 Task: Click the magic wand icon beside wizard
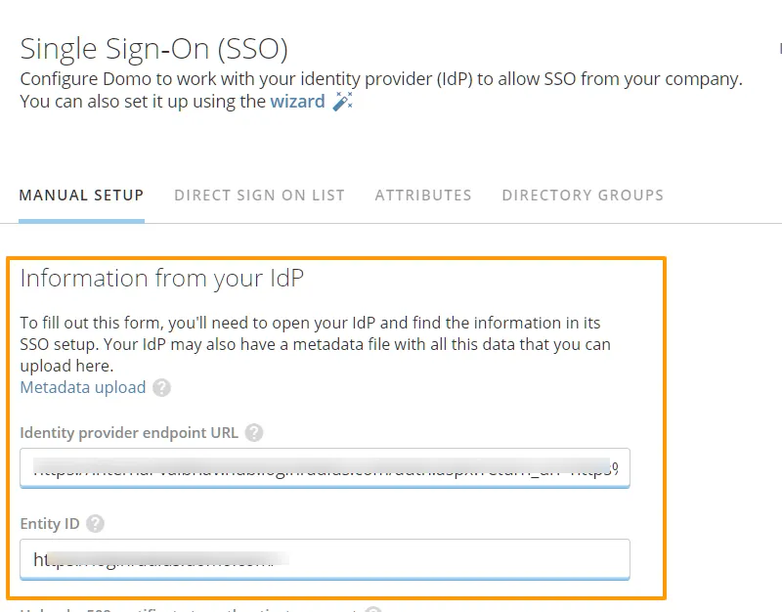point(342,102)
